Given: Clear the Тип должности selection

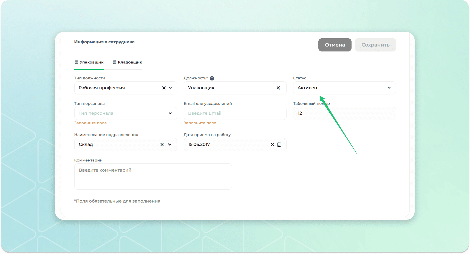Looking at the screenshot, I should coord(164,88).
